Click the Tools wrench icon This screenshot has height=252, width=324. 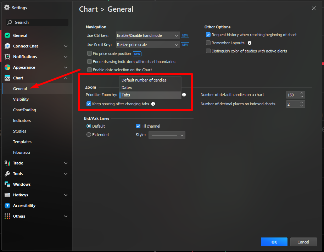click(x=7, y=174)
